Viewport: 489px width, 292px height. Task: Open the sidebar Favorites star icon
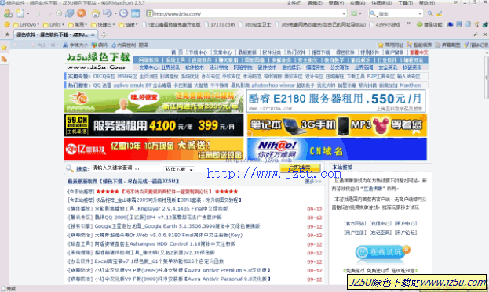pos(4,48)
